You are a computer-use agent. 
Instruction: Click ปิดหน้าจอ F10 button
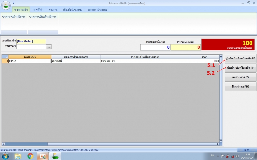240,87
